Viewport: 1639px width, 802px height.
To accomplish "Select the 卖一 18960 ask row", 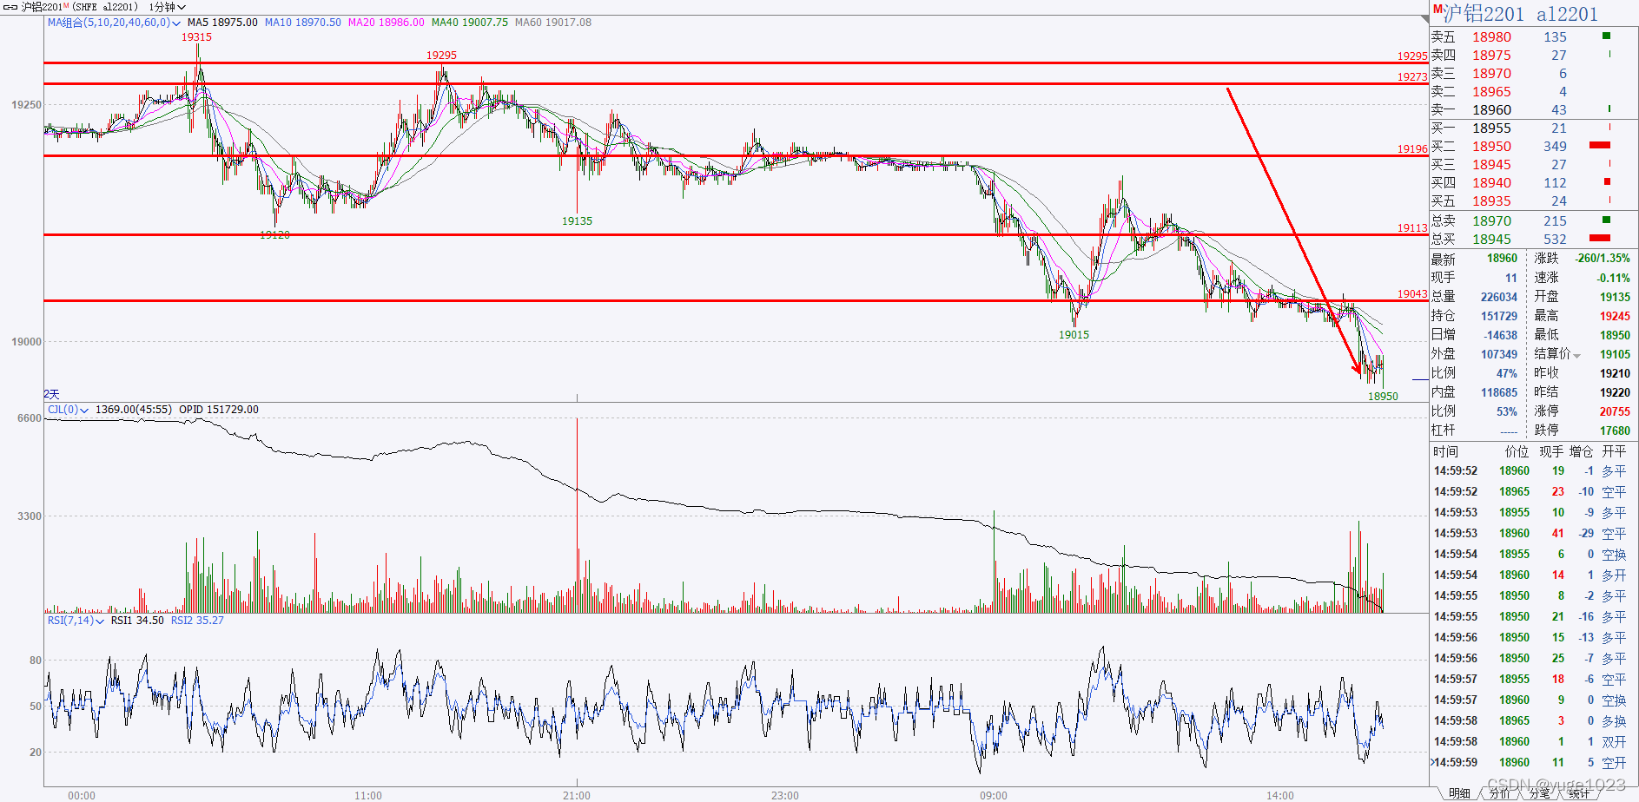I will pos(1534,109).
